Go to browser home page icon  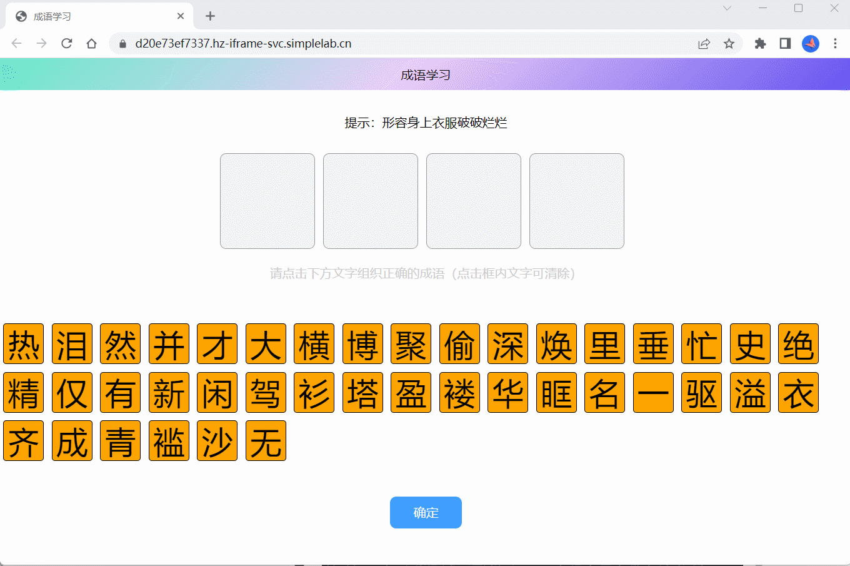92,43
